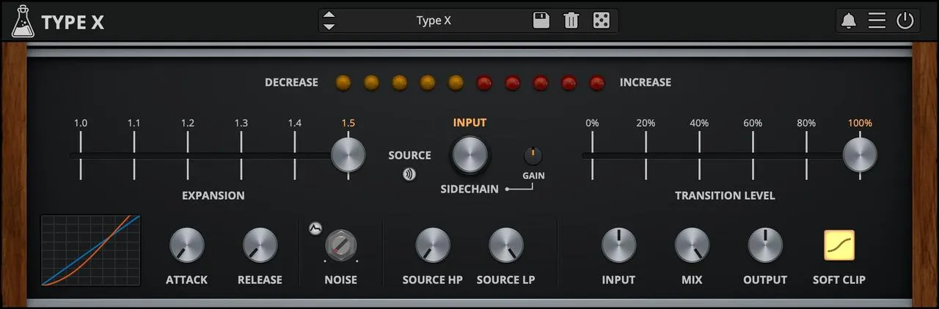Open the Type X preset name dropdown
939x309 pixels.
pos(434,21)
